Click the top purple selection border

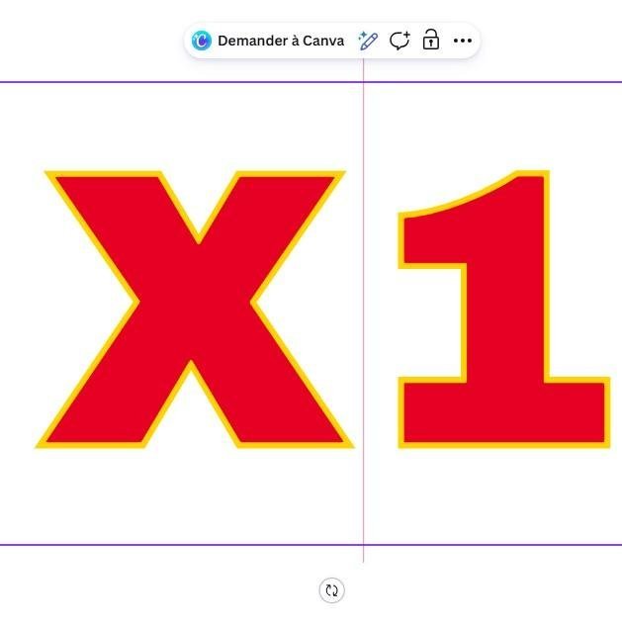coord(311,82)
